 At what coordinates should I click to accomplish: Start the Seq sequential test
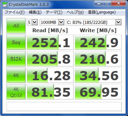[x=16, y=42]
